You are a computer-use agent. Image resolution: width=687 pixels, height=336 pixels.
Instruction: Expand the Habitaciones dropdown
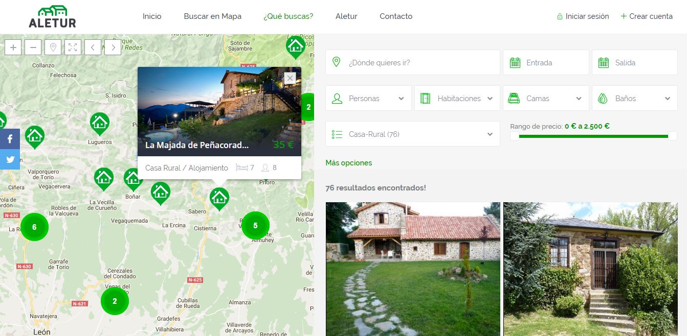pos(457,98)
